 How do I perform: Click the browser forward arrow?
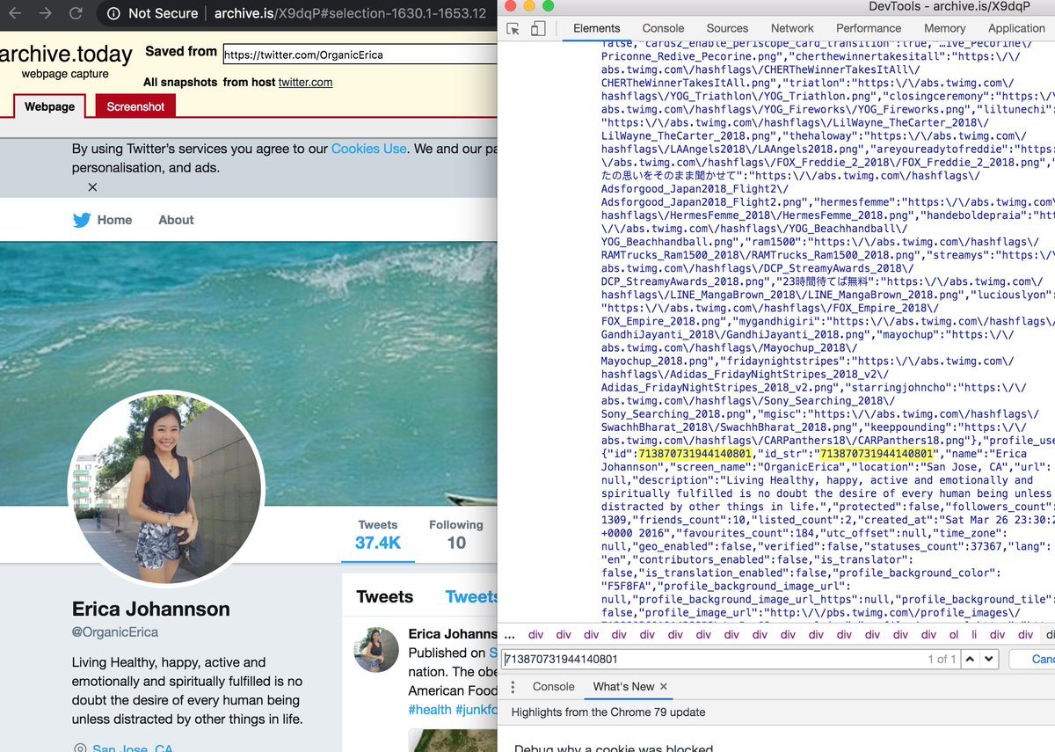pyautogui.click(x=45, y=13)
